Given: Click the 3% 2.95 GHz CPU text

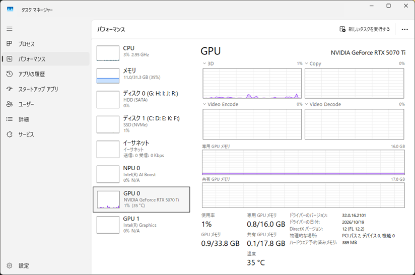Looking at the screenshot, I should tap(136, 54).
